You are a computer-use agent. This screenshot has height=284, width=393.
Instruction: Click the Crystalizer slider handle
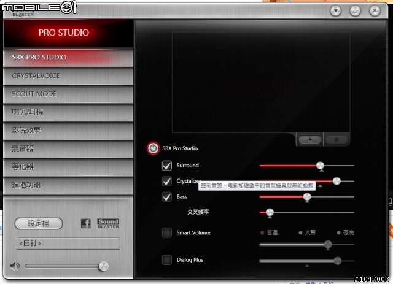[337, 181]
